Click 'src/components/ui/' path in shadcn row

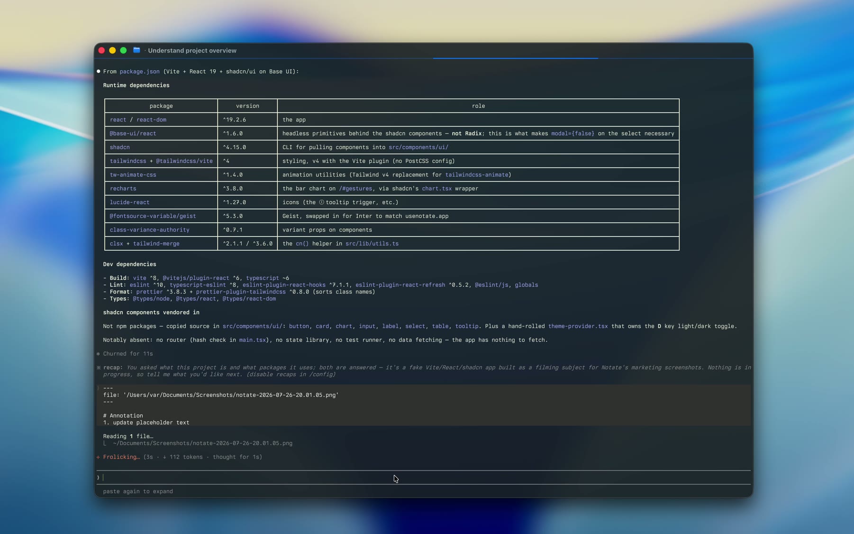(418, 147)
